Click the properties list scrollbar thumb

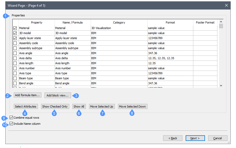tap(221, 26)
